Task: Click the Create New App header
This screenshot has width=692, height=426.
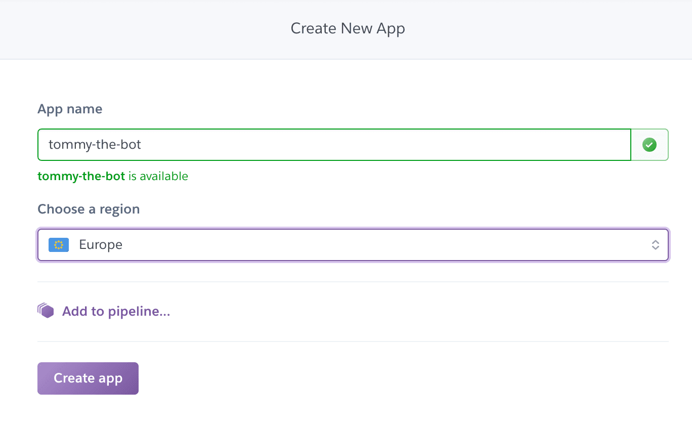Action: 348,28
